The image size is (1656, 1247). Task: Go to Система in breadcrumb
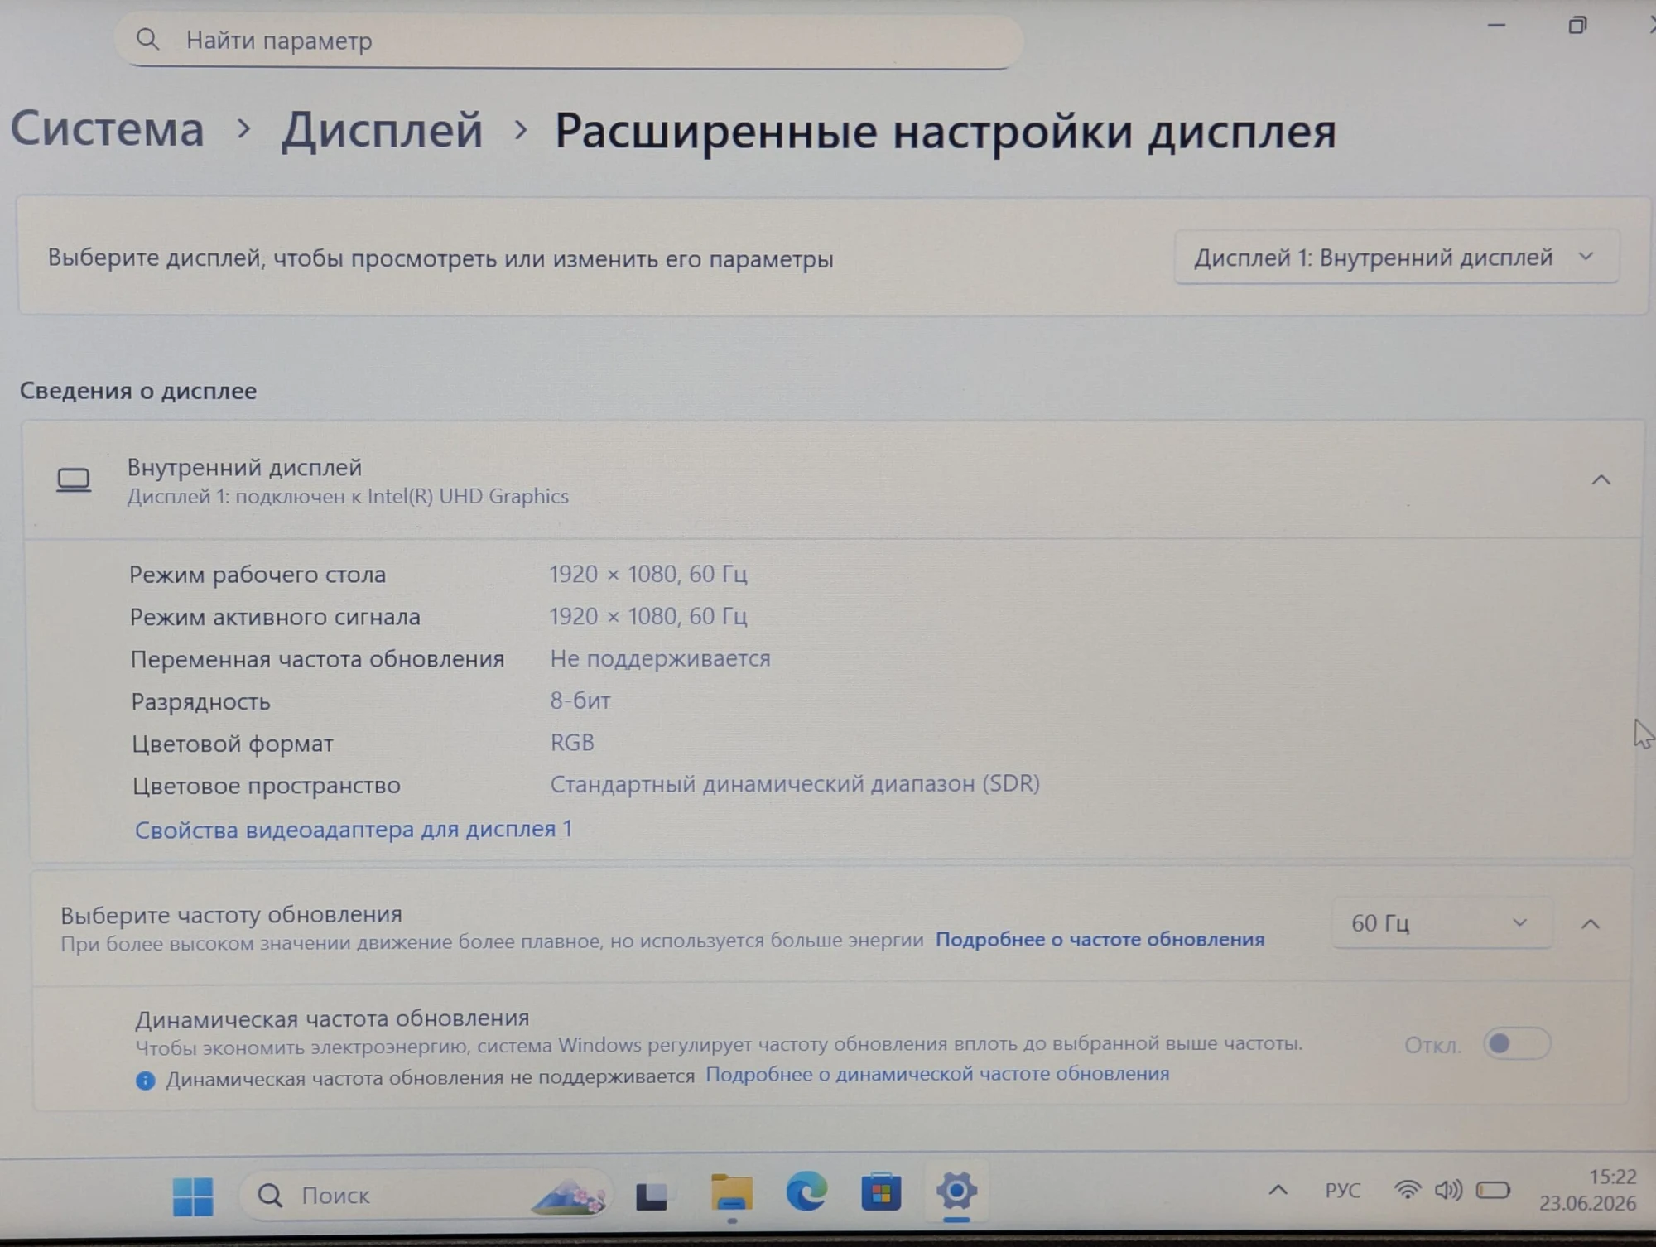pos(108,129)
